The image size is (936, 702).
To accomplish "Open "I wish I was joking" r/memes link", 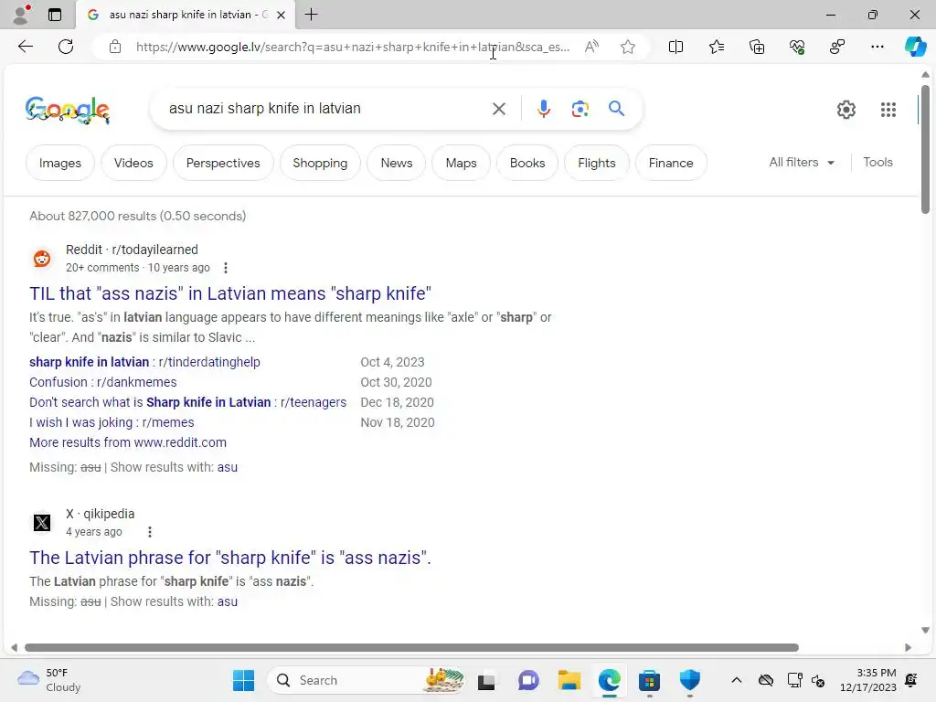I will click(x=112, y=422).
